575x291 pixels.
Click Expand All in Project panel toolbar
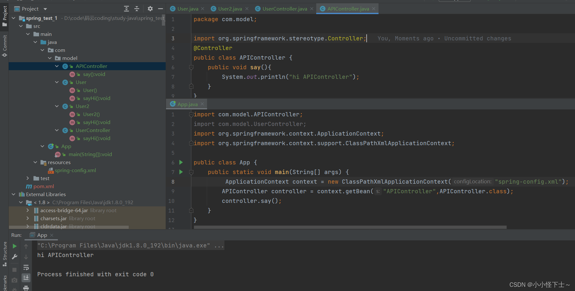(126, 9)
